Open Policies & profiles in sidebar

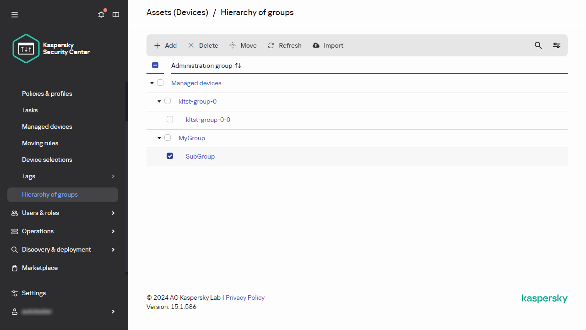[47, 93]
